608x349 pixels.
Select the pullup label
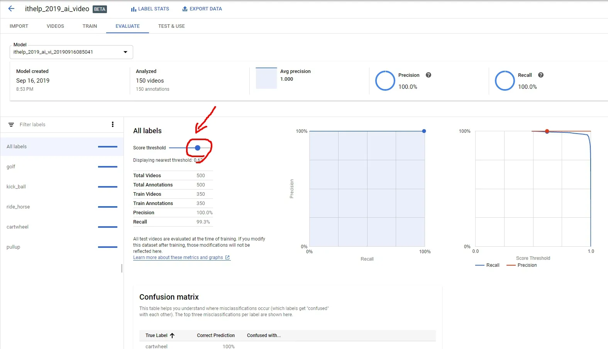62,247
